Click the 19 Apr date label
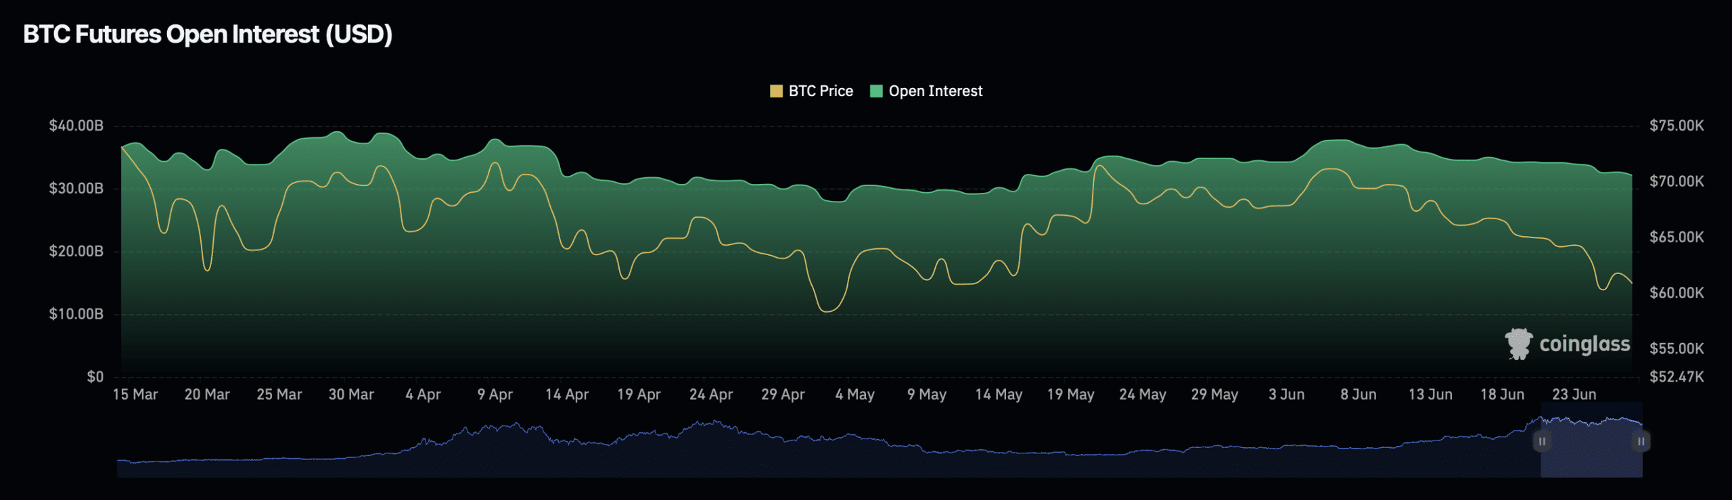The width and height of the screenshot is (1732, 500). click(639, 394)
